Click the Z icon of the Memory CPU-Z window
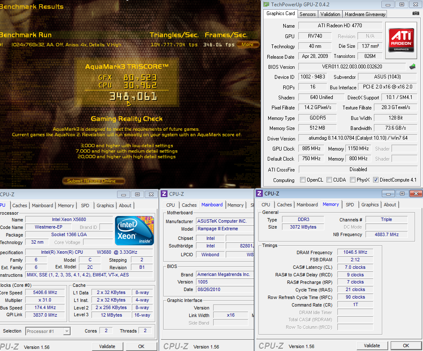The height and width of the screenshot is (351, 423). (x=259, y=193)
